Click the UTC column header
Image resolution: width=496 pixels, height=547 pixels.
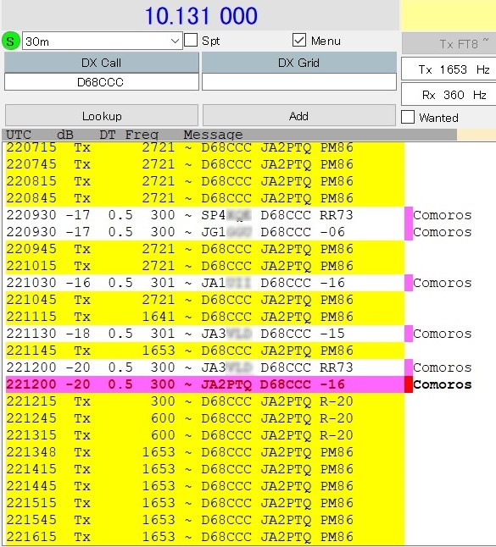coord(19,135)
